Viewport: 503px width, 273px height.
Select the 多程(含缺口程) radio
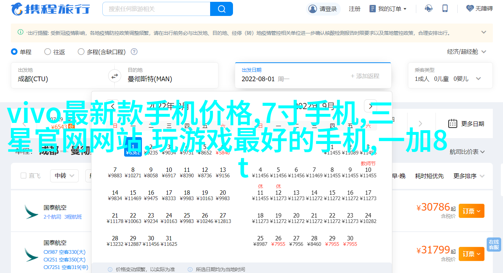[81, 52]
